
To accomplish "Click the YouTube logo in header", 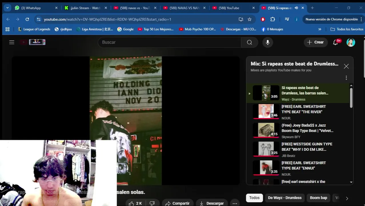I will (x=33, y=42).
